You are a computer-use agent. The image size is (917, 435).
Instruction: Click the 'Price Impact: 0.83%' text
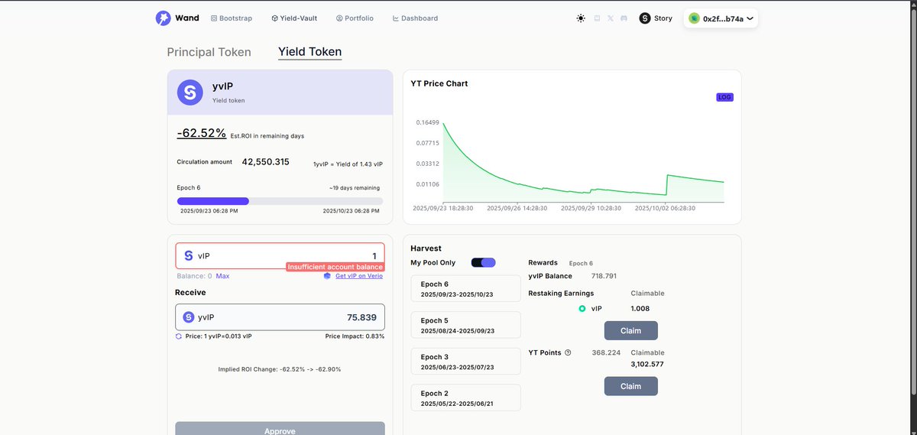tap(355, 336)
